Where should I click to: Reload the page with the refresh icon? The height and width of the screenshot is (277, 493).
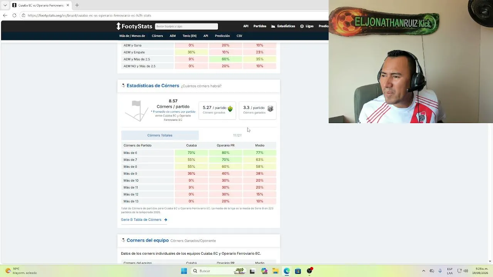[14, 15]
